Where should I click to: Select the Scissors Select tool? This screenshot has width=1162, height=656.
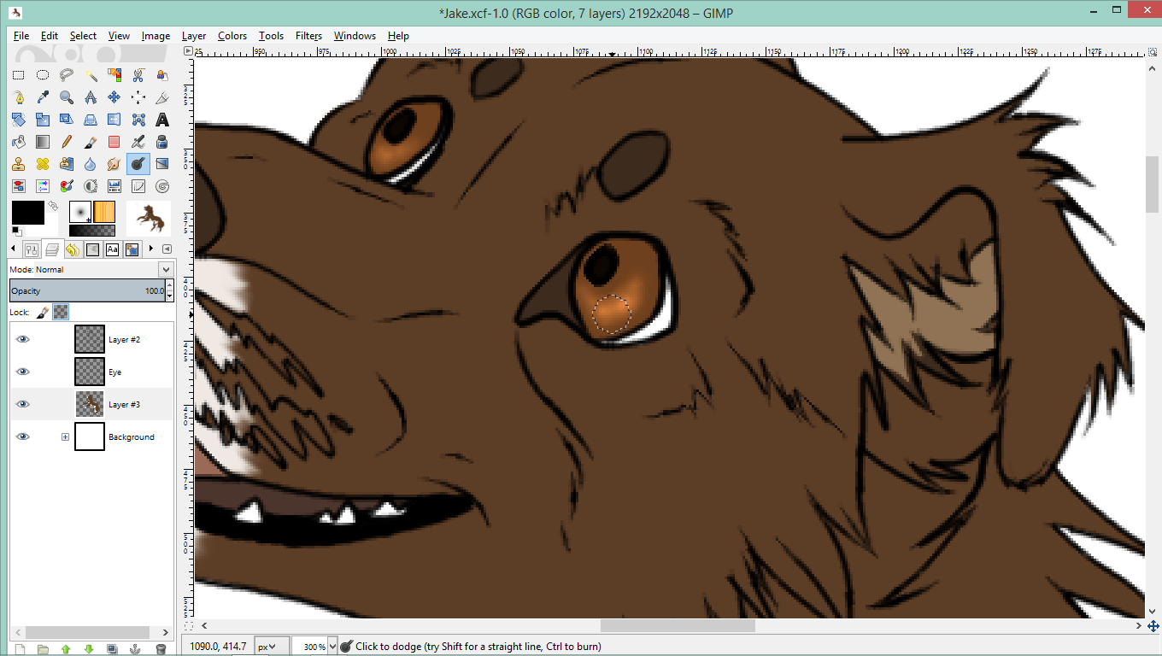point(138,74)
